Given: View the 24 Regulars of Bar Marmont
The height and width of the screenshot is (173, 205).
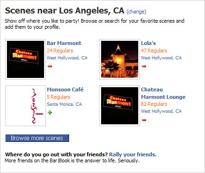Looking at the screenshot, I should click(60, 51).
